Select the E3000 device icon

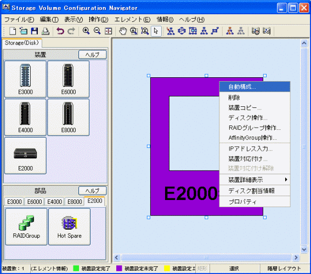25,79
